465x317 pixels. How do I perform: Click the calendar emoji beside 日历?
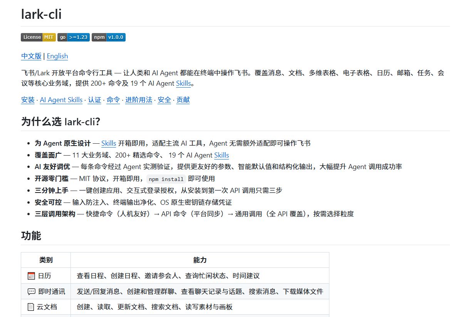coord(31,276)
